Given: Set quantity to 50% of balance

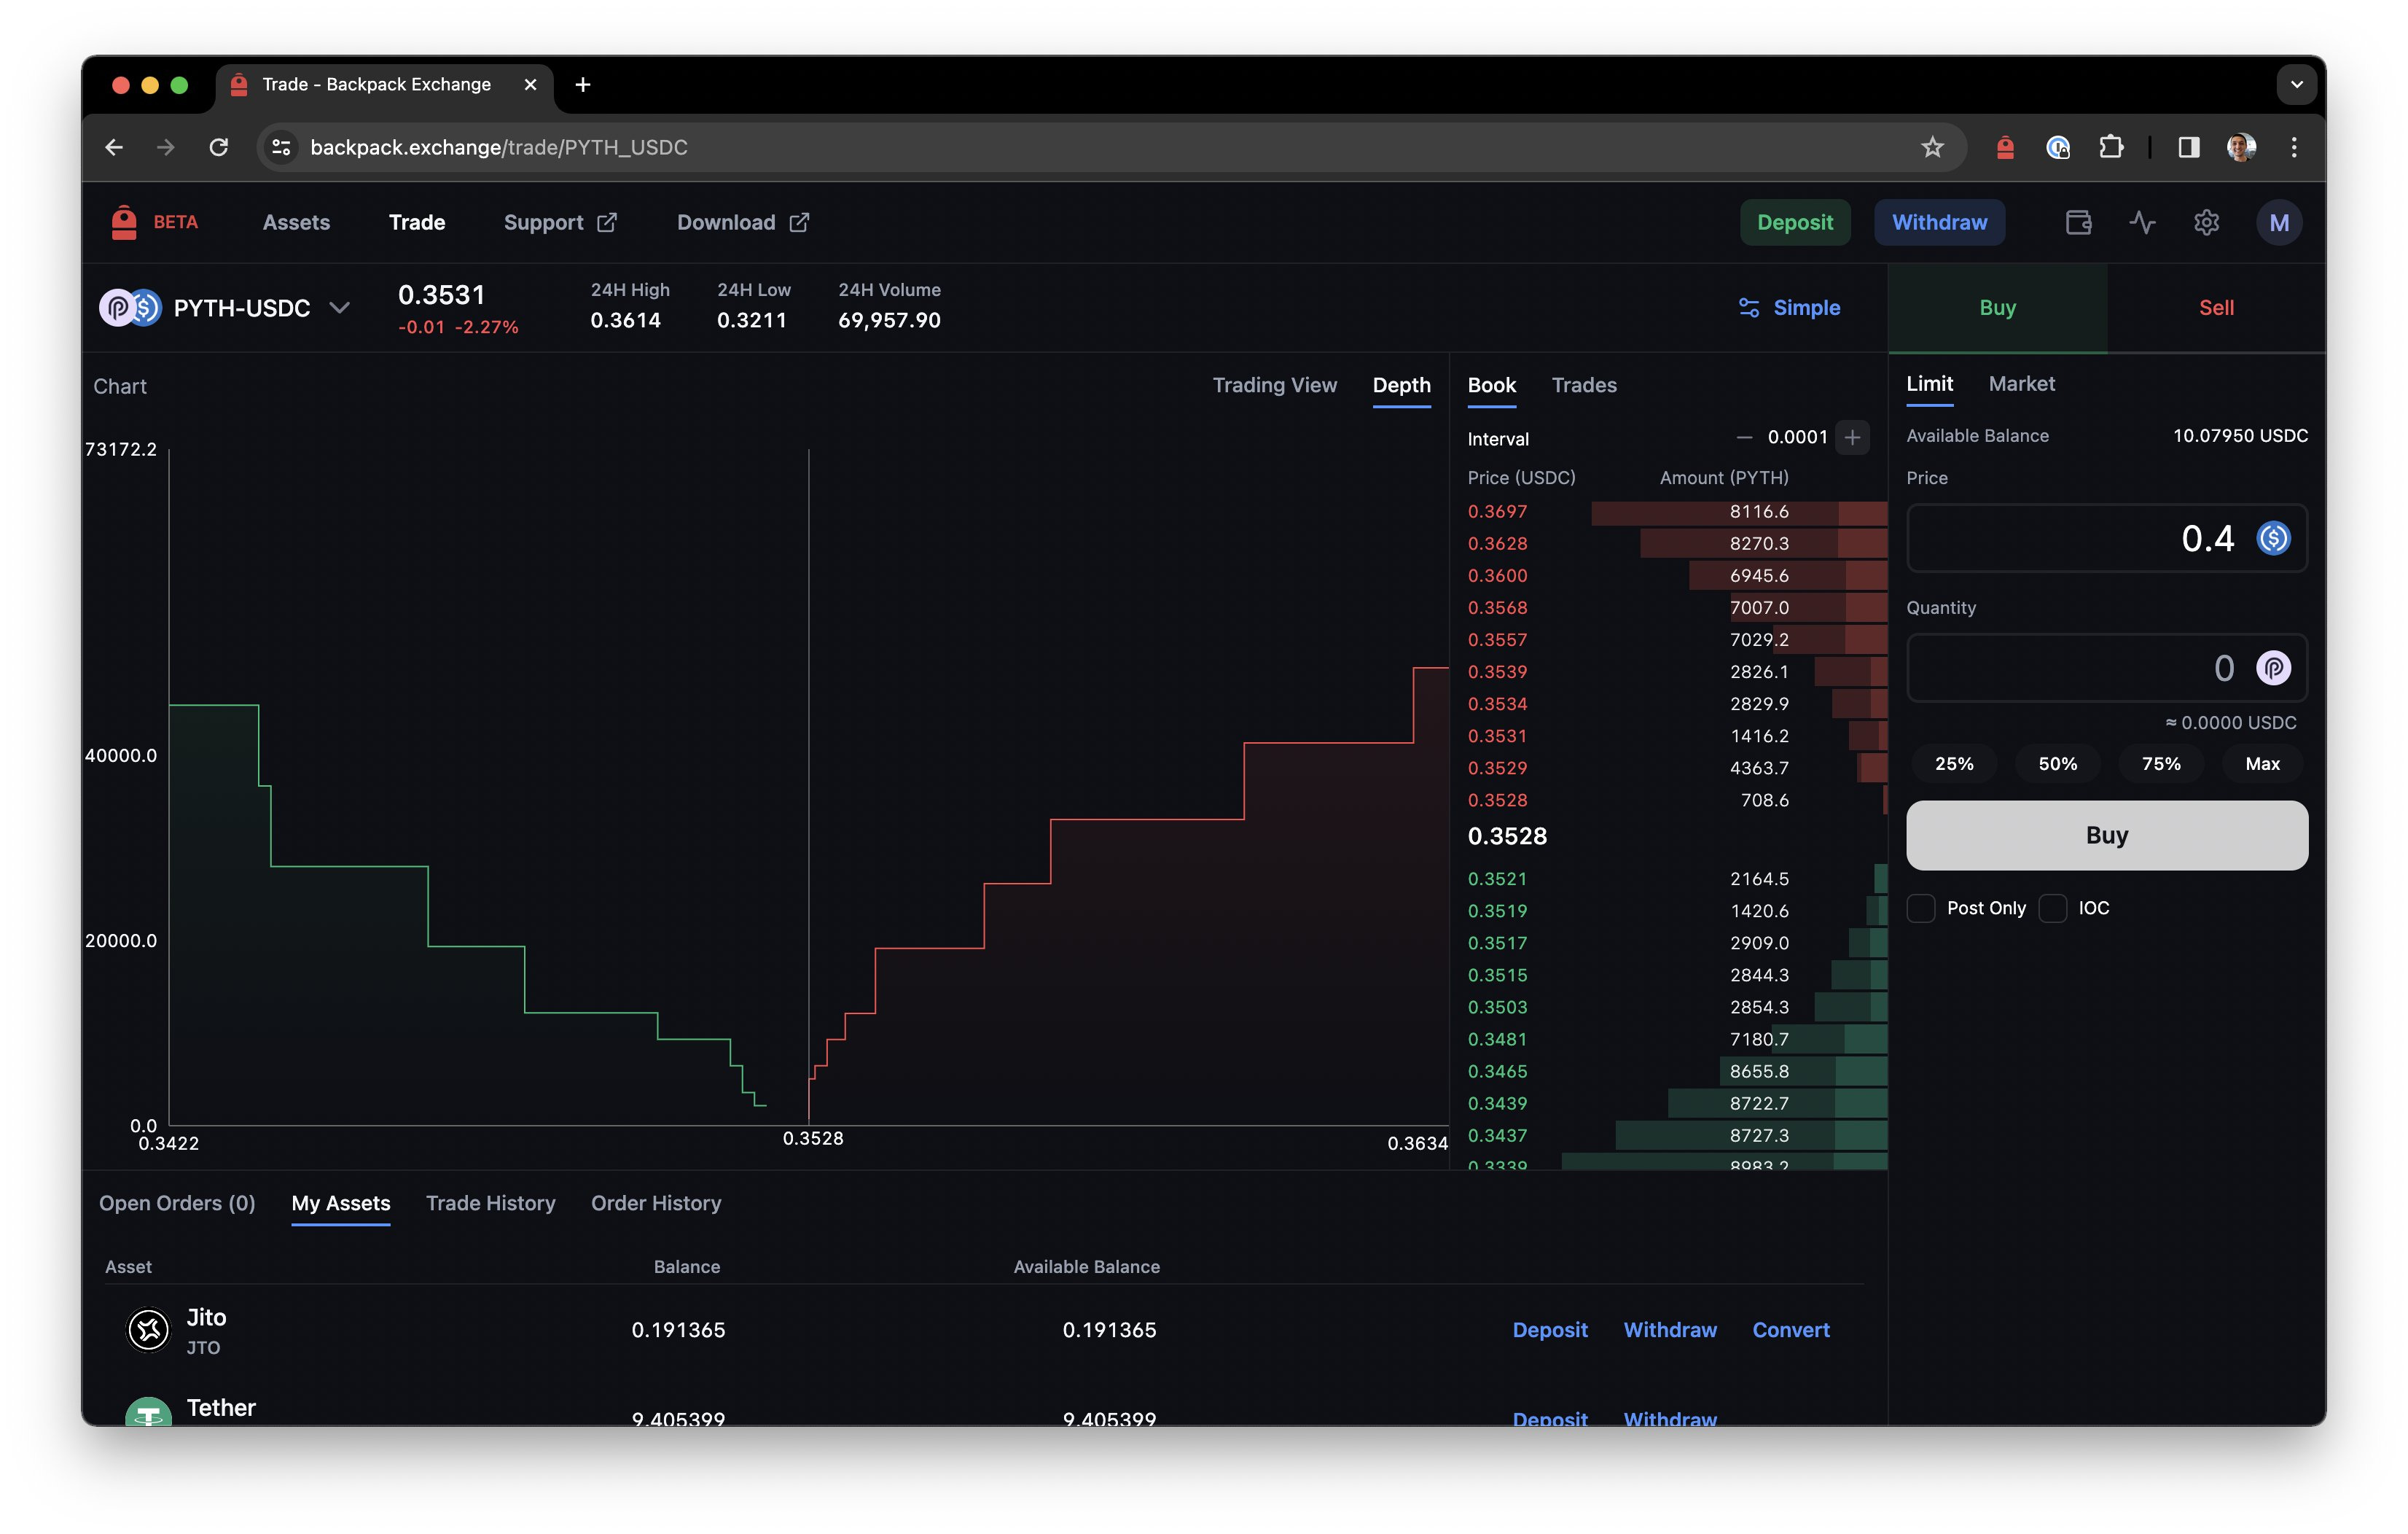Looking at the screenshot, I should click(x=2057, y=763).
